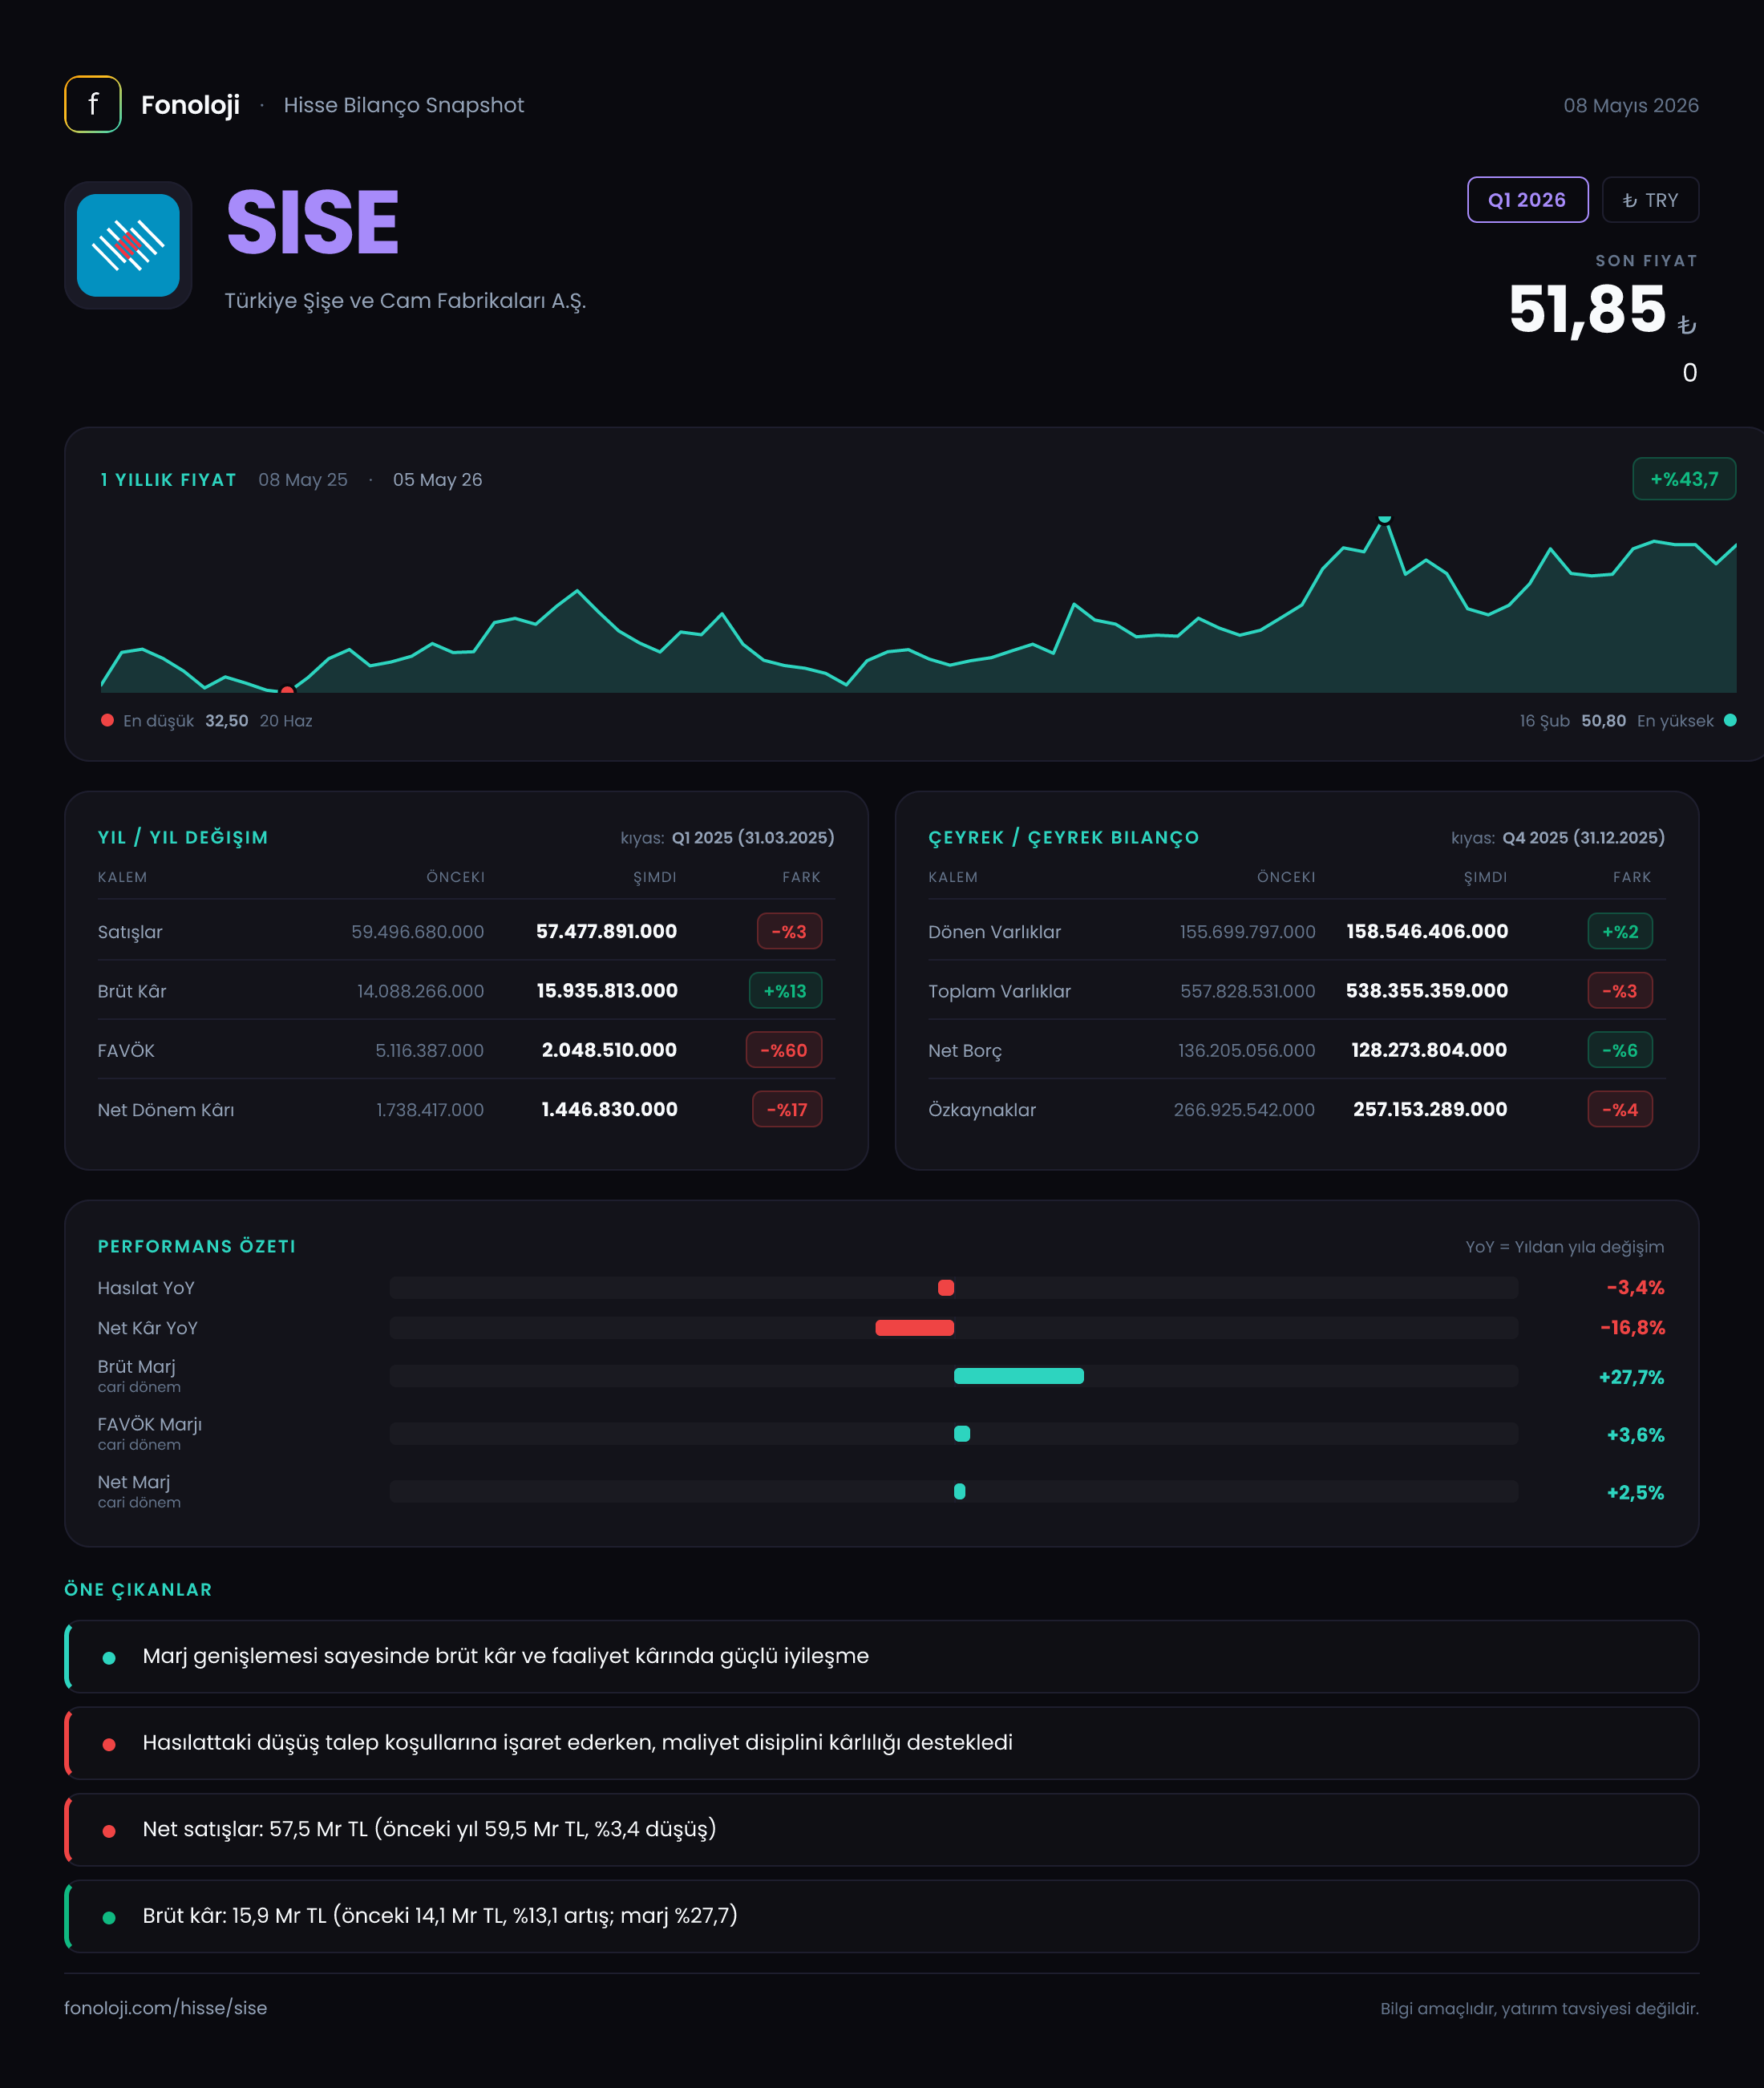This screenshot has height=2088, width=1764.
Task: Click the Net Kâr YoY red bar
Action: click(x=915, y=1328)
